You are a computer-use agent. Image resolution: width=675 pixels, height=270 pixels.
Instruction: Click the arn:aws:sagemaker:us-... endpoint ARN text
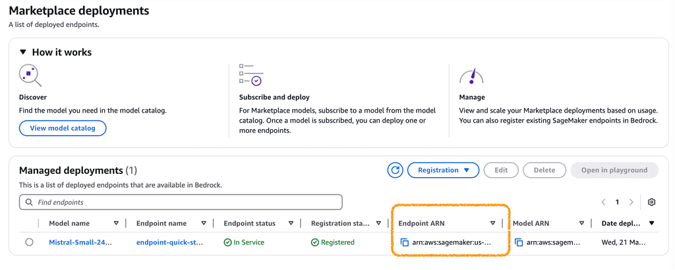(x=451, y=242)
